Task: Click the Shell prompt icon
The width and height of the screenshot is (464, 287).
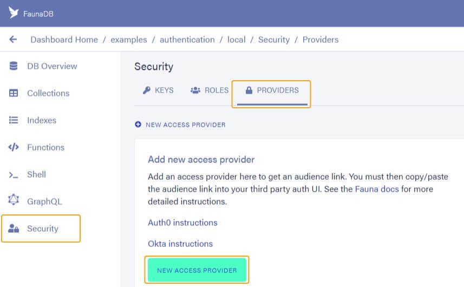Action: [14, 175]
